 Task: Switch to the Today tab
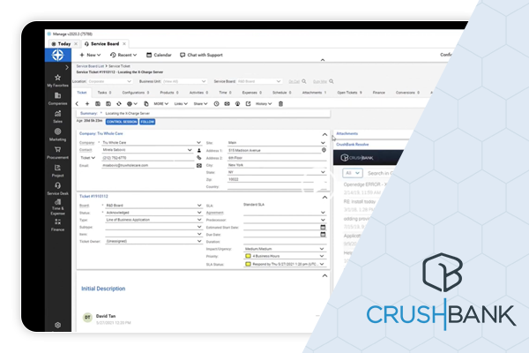point(64,43)
